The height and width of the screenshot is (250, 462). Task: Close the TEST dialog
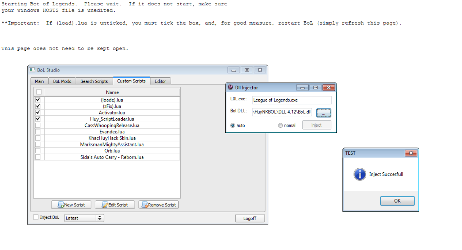[x=411, y=153]
